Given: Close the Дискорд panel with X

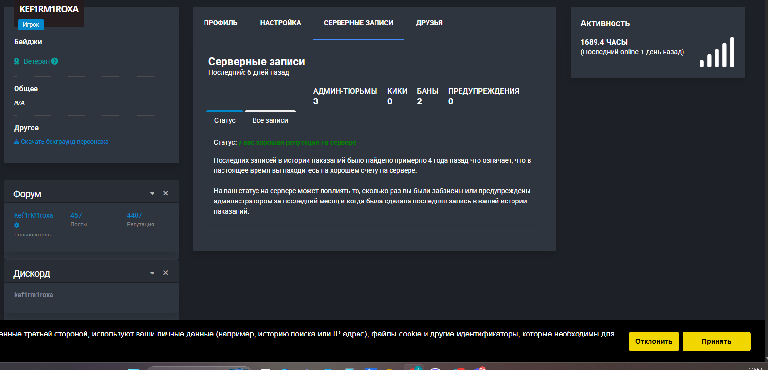Looking at the screenshot, I should (166, 273).
